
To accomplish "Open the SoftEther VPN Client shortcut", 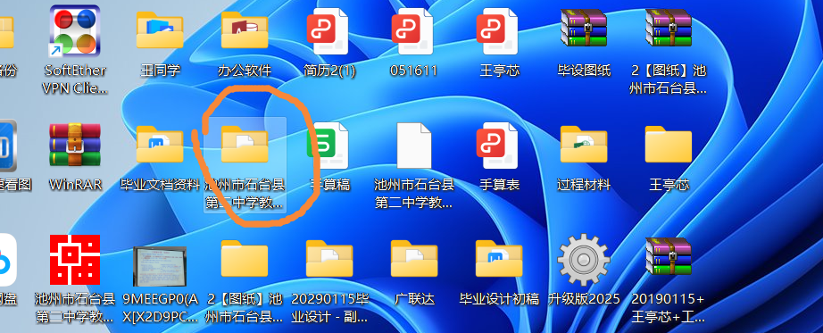I will pyautogui.click(x=74, y=32).
